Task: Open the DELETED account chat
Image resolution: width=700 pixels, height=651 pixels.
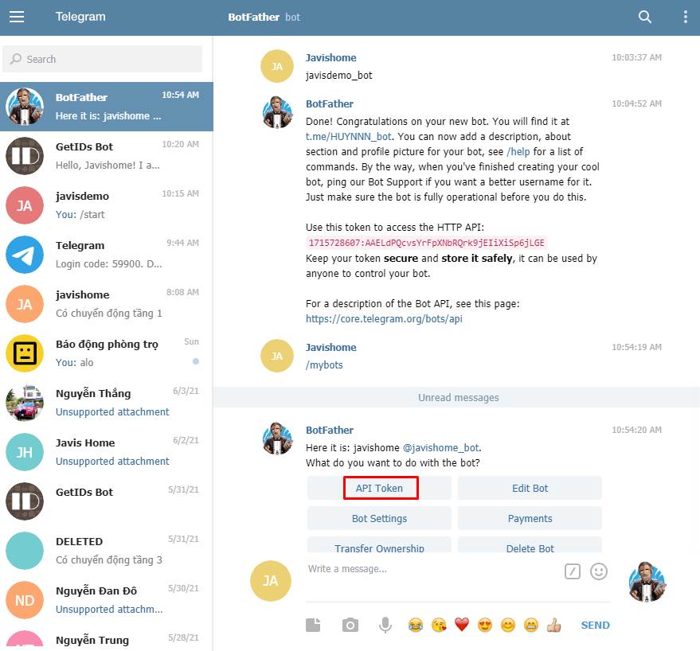Action: pyautogui.click(x=107, y=551)
